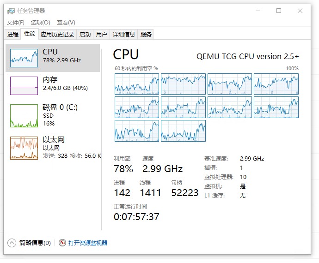This screenshot has width=319, height=263.
Task: Select the 内存 memory graph thumbnail
Action: pos(24,86)
